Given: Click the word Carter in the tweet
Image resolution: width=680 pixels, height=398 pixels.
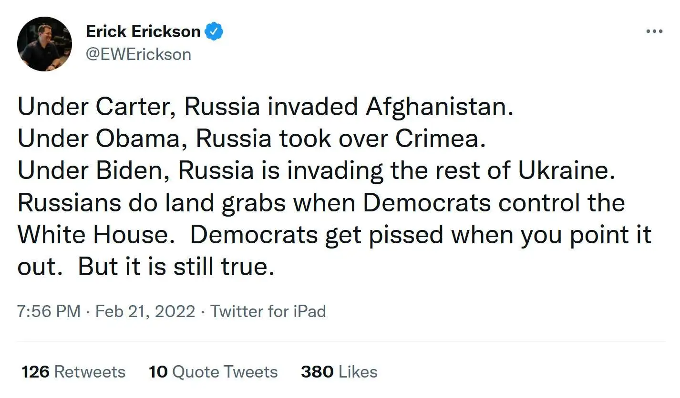Looking at the screenshot, I should pyautogui.click(x=137, y=107).
